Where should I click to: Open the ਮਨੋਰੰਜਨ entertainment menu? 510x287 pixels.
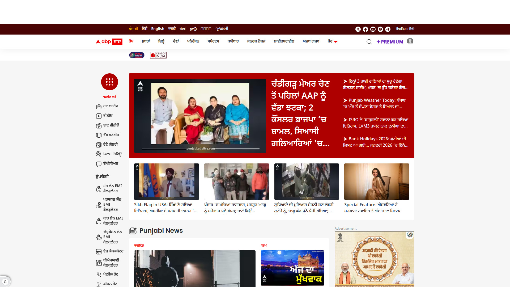pyautogui.click(x=193, y=41)
